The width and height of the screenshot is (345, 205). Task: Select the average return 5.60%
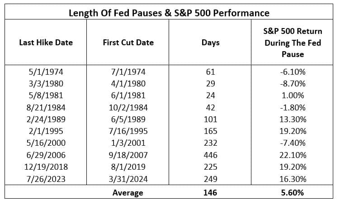click(293, 193)
